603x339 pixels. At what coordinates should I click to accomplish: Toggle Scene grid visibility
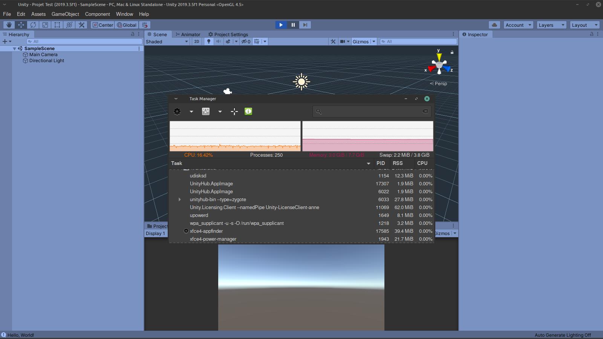[x=257, y=41]
